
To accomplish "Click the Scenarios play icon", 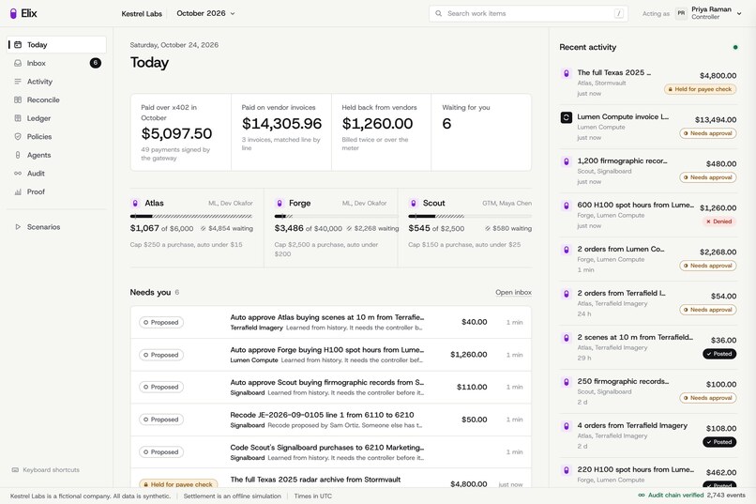I will point(18,227).
